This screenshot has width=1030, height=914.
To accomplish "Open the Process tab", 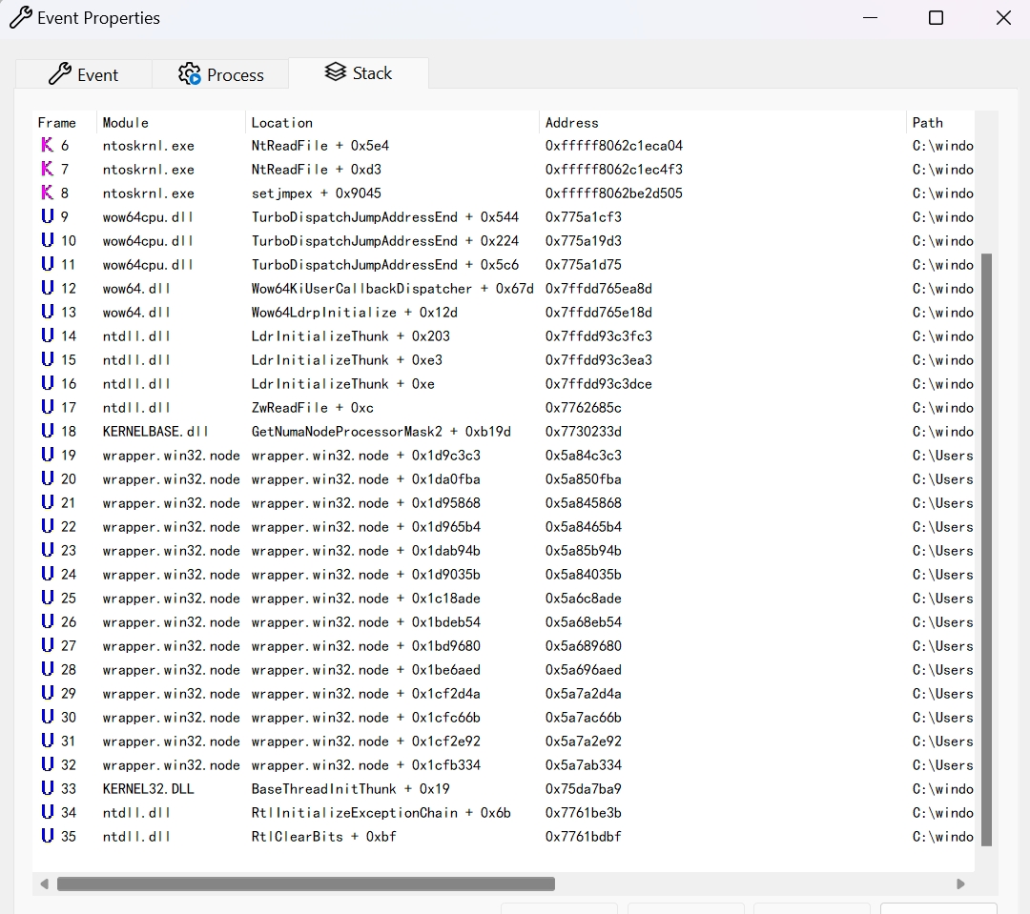I will [x=220, y=74].
